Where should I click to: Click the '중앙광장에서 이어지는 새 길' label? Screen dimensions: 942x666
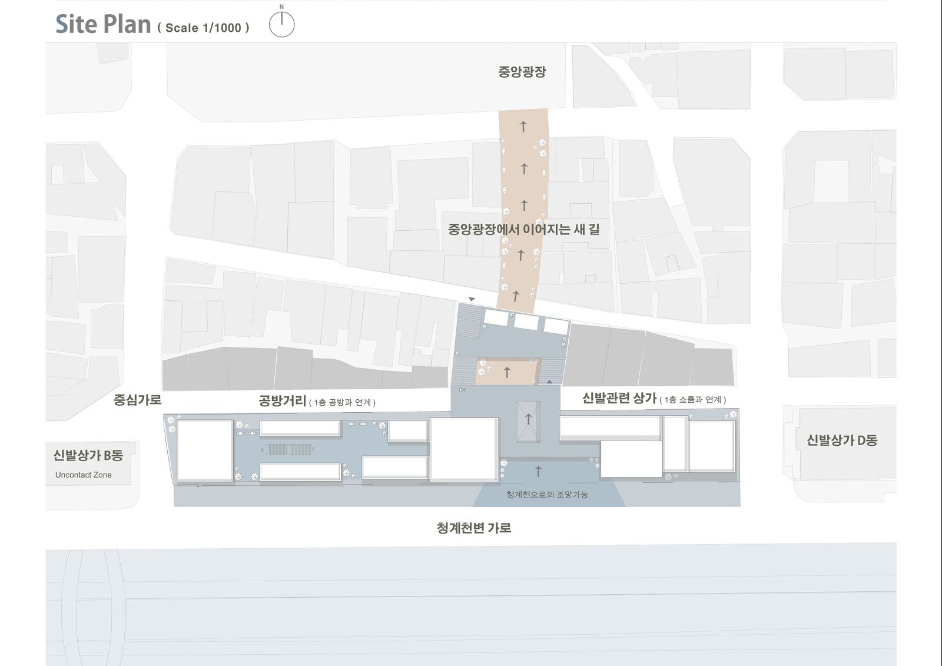[524, 229]
